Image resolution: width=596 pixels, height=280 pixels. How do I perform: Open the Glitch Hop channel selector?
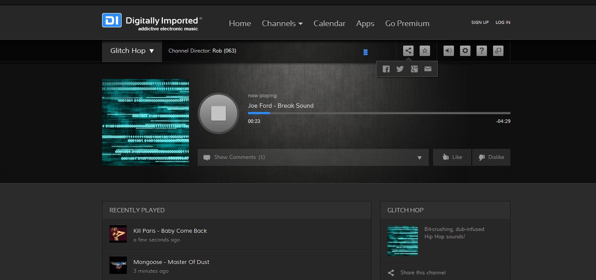(x=132, y=51)
